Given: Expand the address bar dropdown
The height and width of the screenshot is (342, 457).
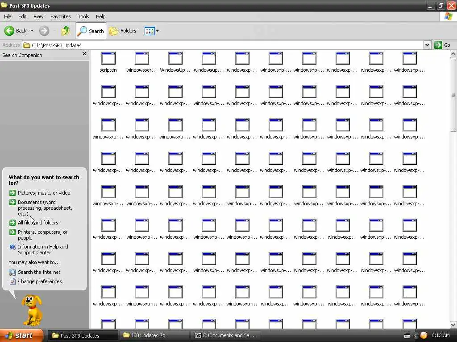Looking at the screenshot, I should click(x=427, y=45).
